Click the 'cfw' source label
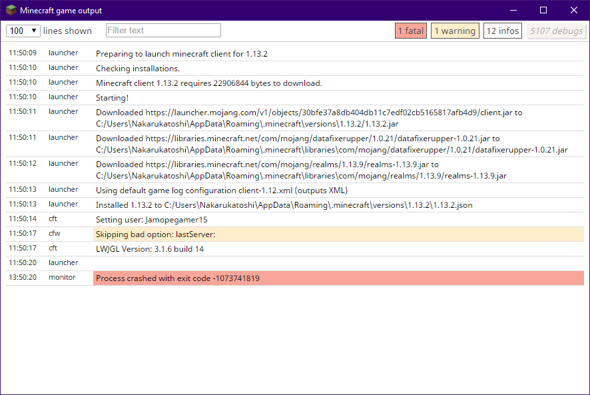 [54, 233]
